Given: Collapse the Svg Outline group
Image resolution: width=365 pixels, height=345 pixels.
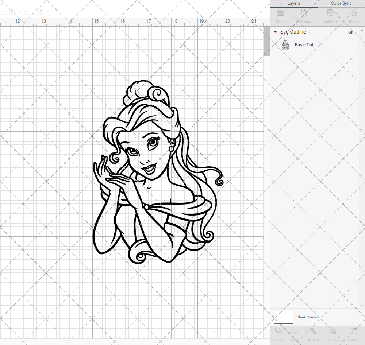Looking at the screenshot, I should point(275,32).
